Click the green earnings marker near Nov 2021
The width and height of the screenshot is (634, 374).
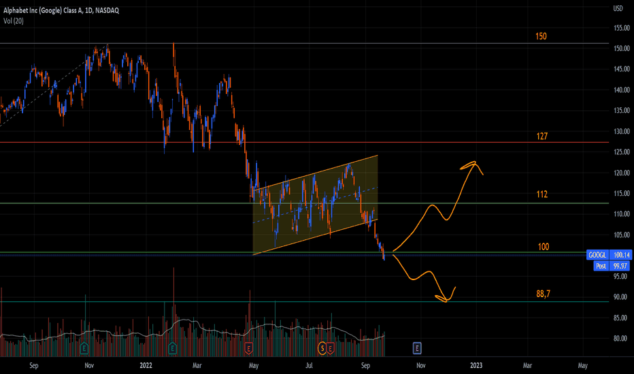tap(84, 347)
